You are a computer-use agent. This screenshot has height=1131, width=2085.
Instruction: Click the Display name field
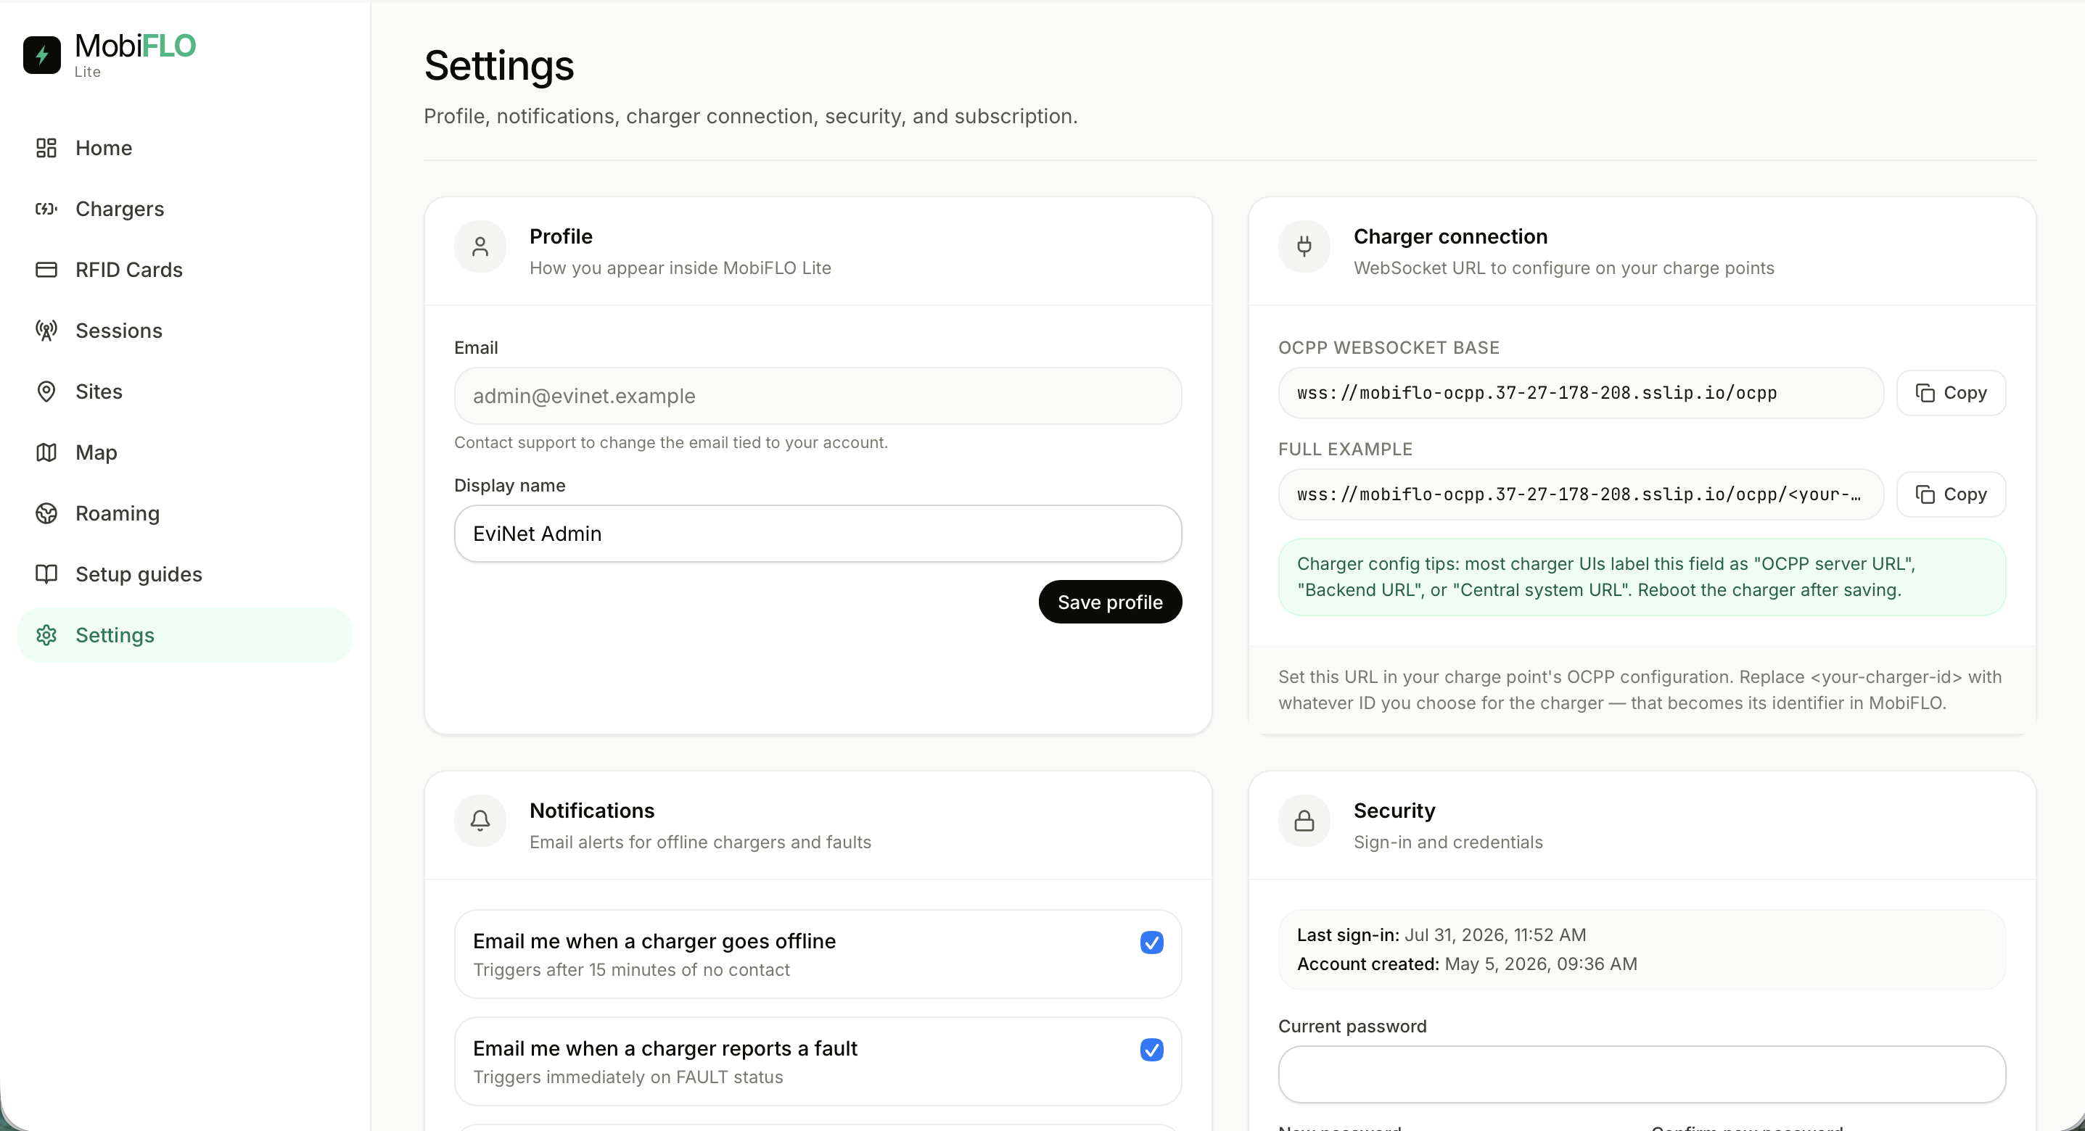click(818, 534)
